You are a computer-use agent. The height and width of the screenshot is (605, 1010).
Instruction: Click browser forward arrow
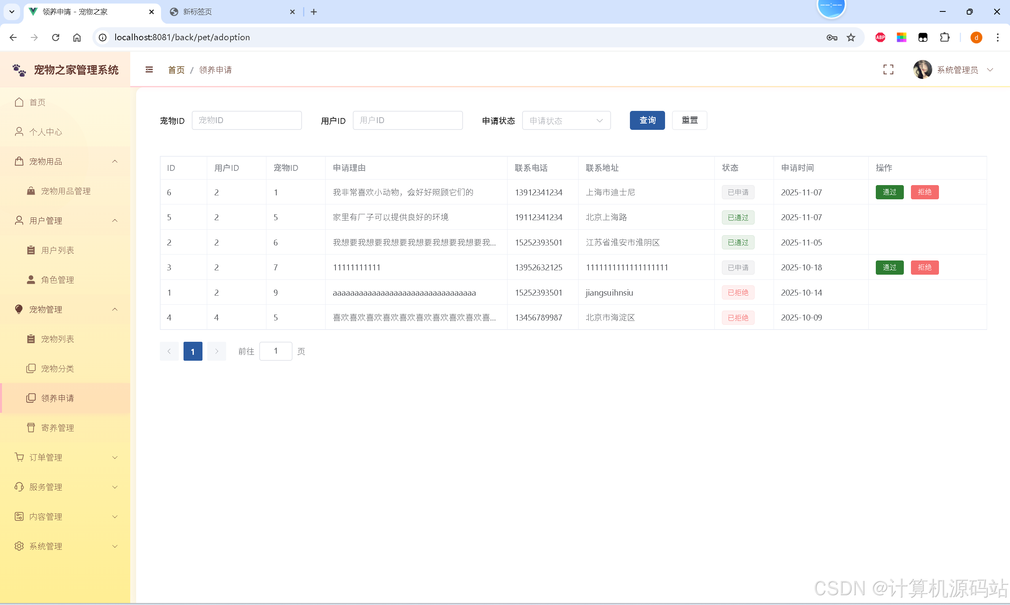coord(34,37)
